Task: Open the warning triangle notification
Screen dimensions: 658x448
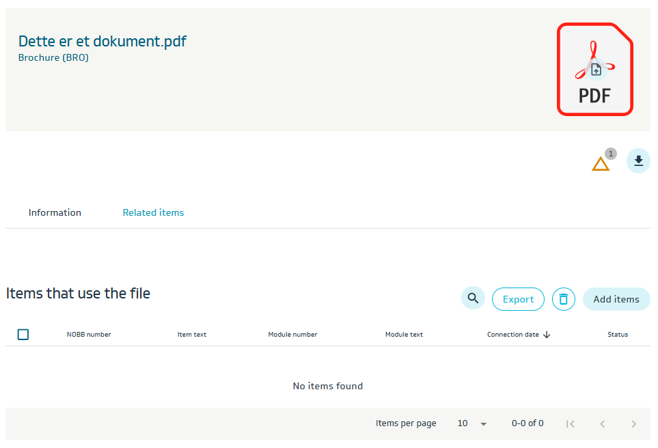Action: click(601, 164)
